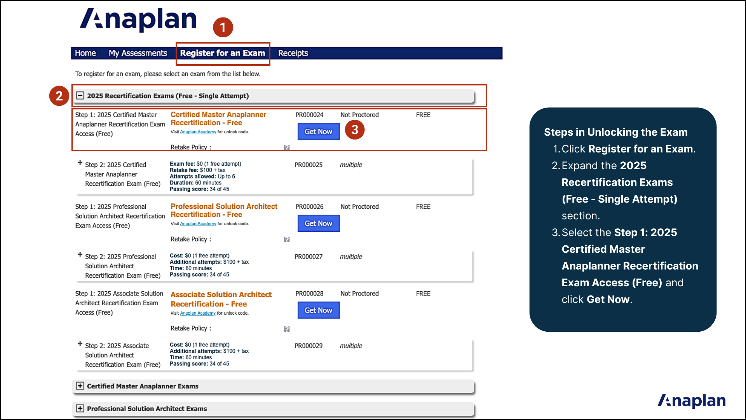
Task: Click Passing score: 34 of 45 for PR000029
Action: [199, 364]
